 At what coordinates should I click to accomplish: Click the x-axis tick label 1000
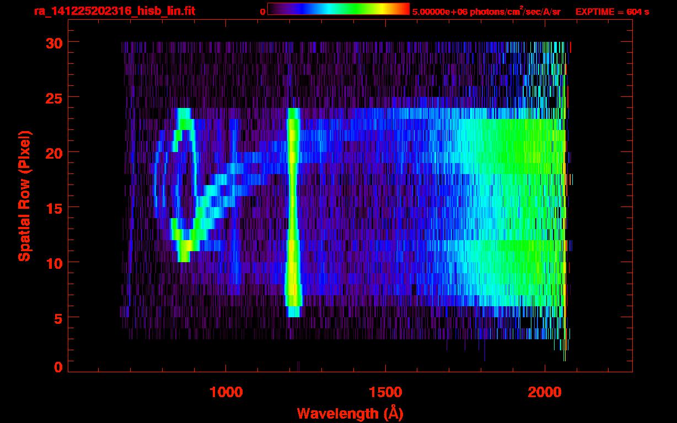click(x=226, y=392)
